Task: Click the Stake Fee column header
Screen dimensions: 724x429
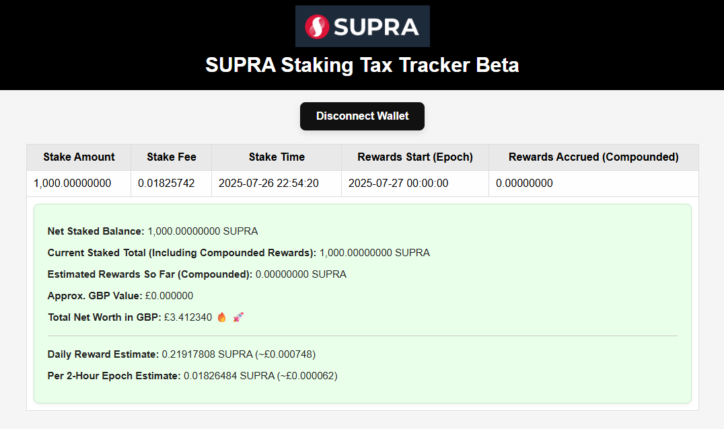Action: click(x=172, y=157)
